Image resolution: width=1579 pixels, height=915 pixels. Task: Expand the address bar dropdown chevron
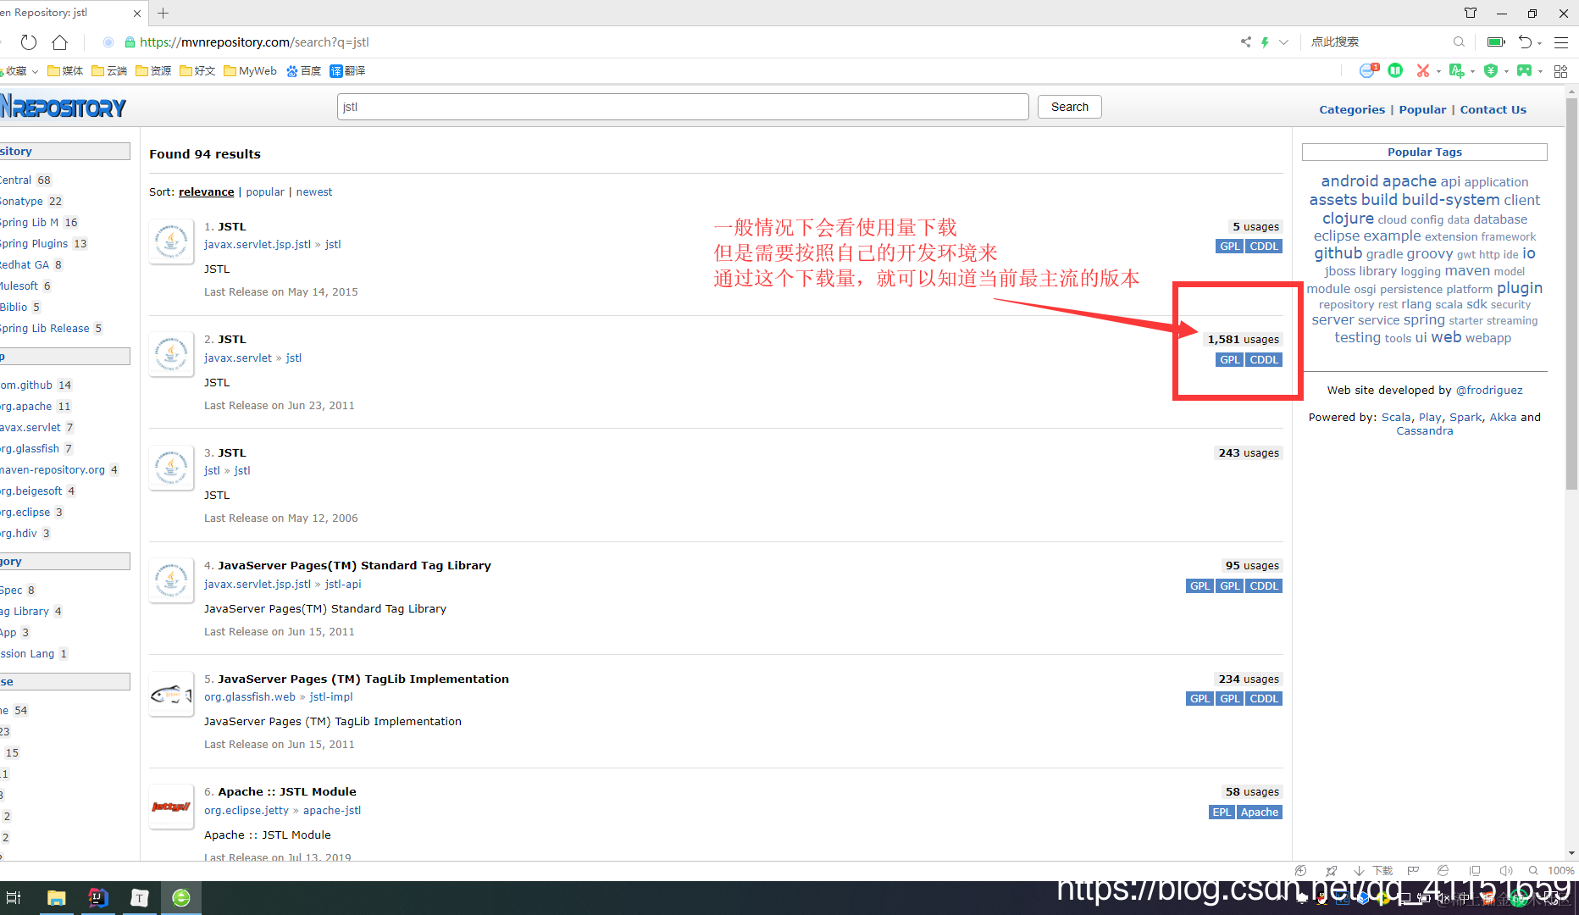point(1283,42)
